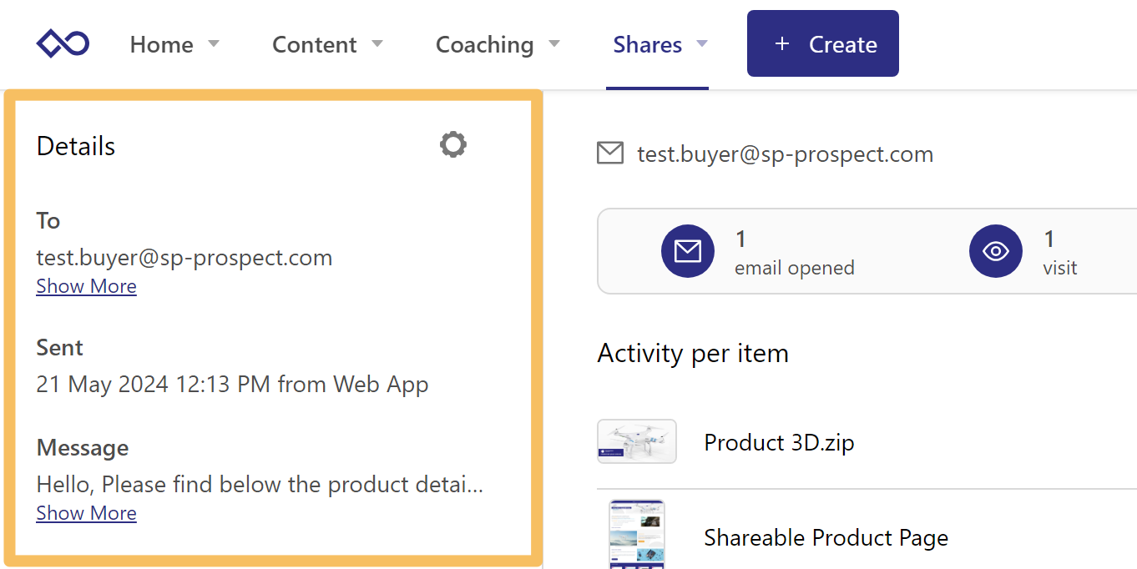The width and height of the screenshot is (1137, 569).
Task: Open the Shareable Product Page thumbnail
Action: pyautogui.click(x=637, y=534)
